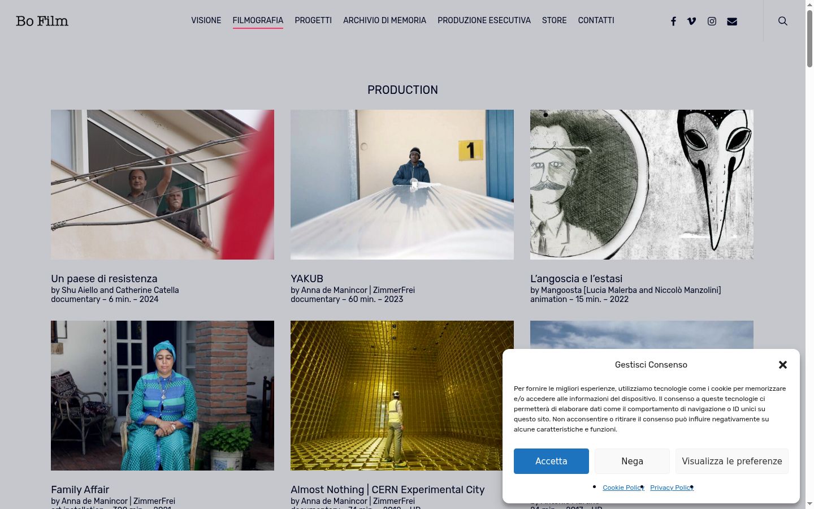814x509 pixels.
Task: Click Visualizza le preferenze button
Action: 732,461
